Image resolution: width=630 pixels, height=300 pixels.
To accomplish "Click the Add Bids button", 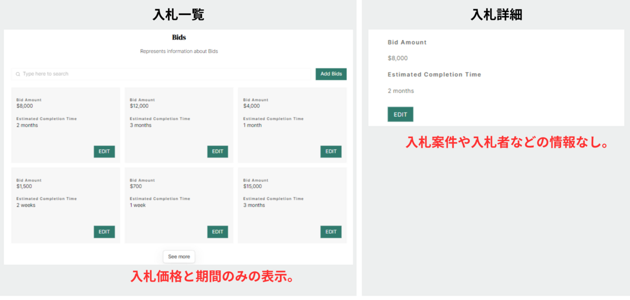I will pyautogui.click(x=331, y=74).
